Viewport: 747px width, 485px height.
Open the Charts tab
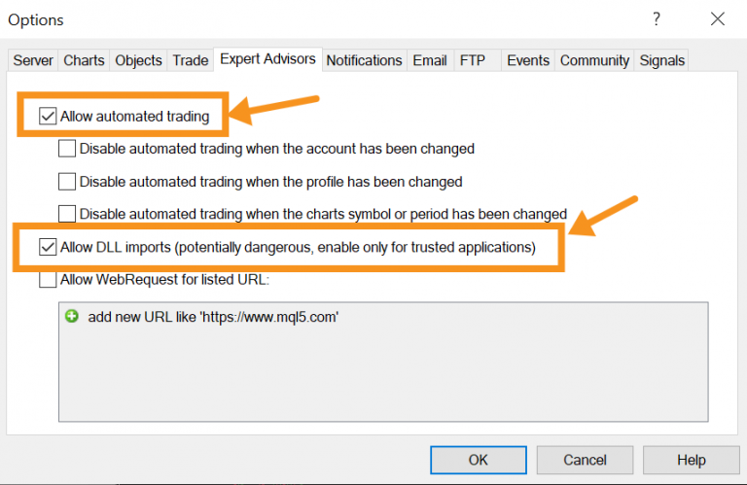84,60
